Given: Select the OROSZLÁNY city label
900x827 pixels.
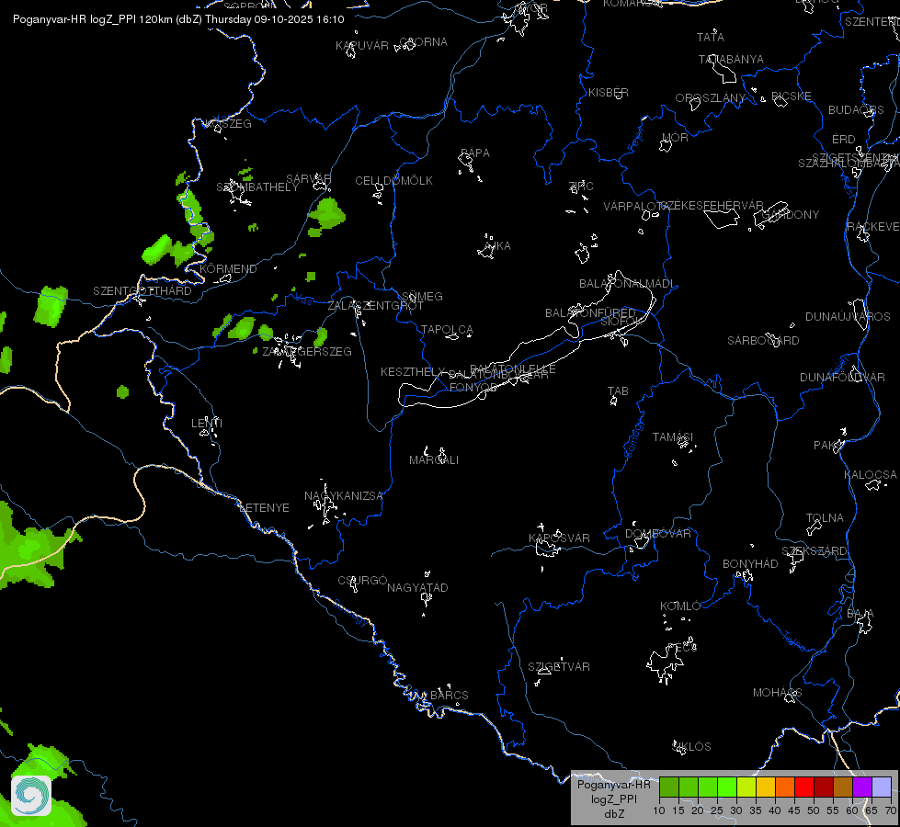Looking at the screenshot, I should pos(711,98).
